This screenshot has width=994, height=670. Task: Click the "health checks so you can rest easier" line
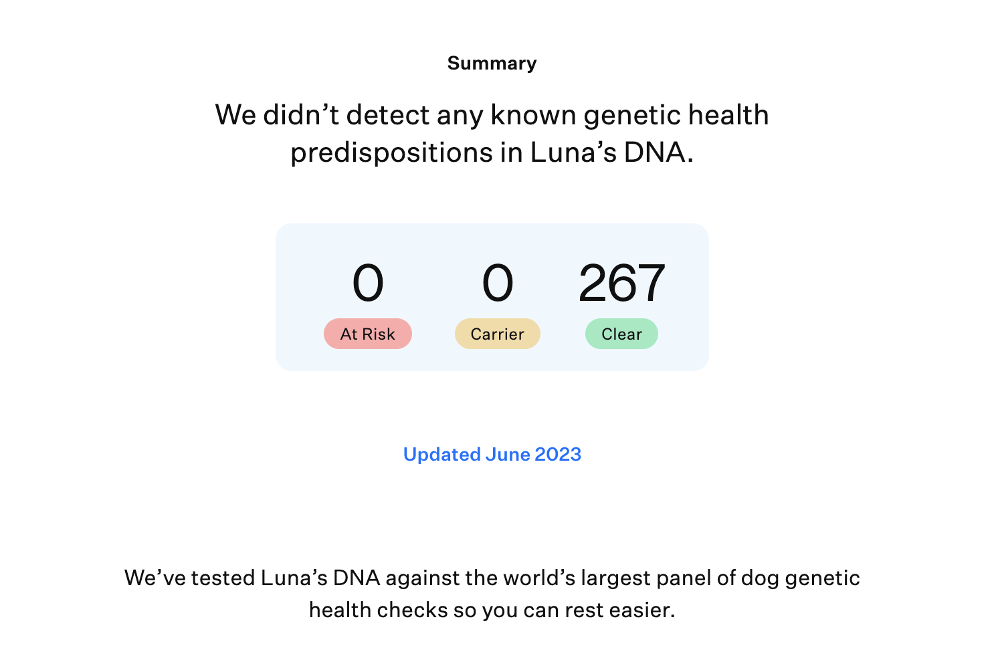(492, 610)
